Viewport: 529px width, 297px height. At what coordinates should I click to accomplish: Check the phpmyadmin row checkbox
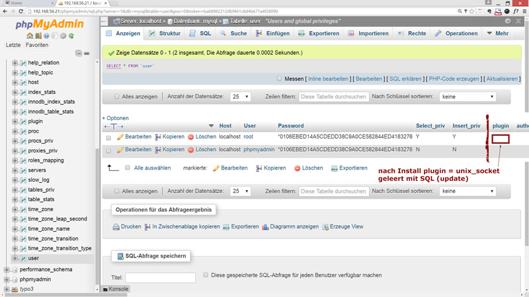[108, 151]
